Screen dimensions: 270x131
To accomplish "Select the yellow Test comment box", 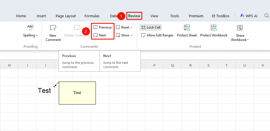I will [x=77, y=93].
